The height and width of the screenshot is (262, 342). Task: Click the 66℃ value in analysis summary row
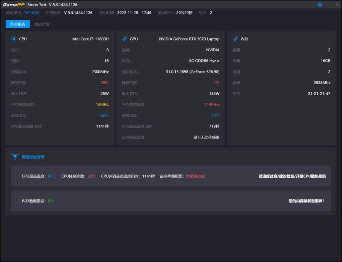tap(52, 176)
